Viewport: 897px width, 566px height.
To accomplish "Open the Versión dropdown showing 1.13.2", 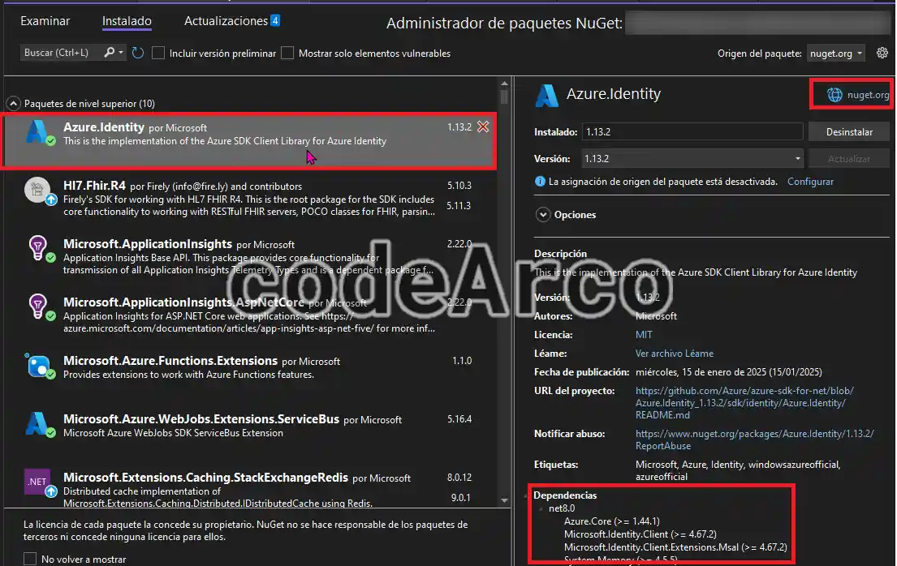I will [x=692, y=158].
